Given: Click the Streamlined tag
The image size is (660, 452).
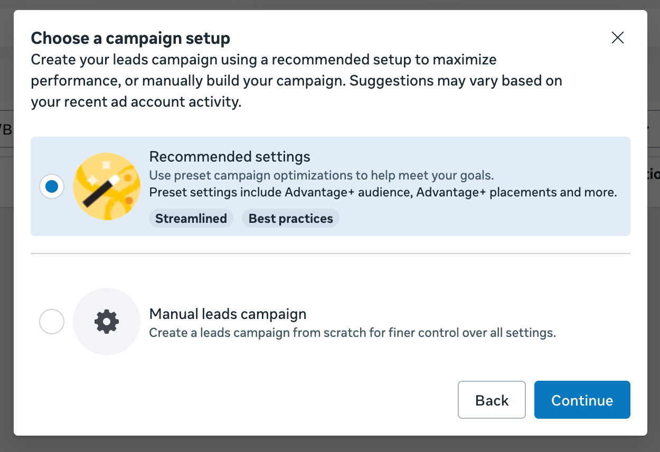Looking at the screenshot, I should 191,219.
